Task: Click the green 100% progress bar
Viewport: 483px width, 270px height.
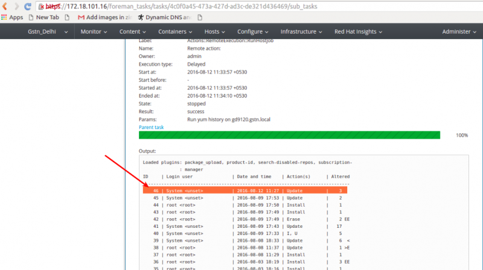Action: coord(289,135)
